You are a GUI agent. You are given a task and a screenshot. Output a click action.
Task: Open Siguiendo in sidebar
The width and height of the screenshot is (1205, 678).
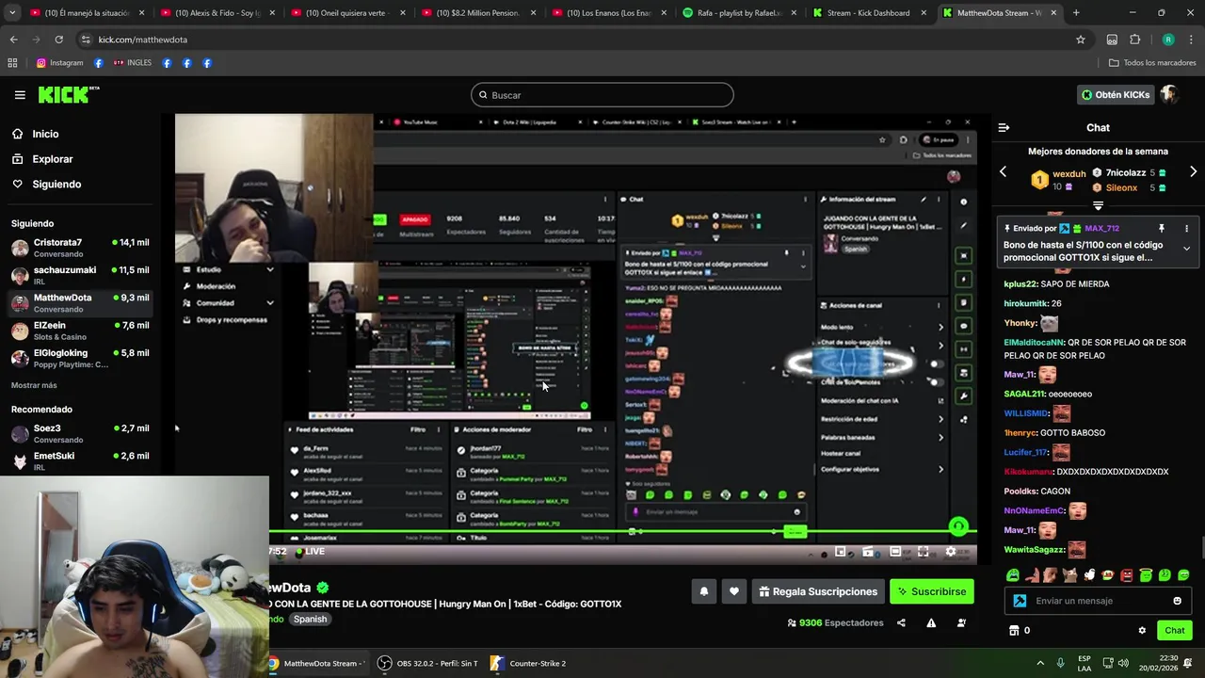click(x=56, y=184)
